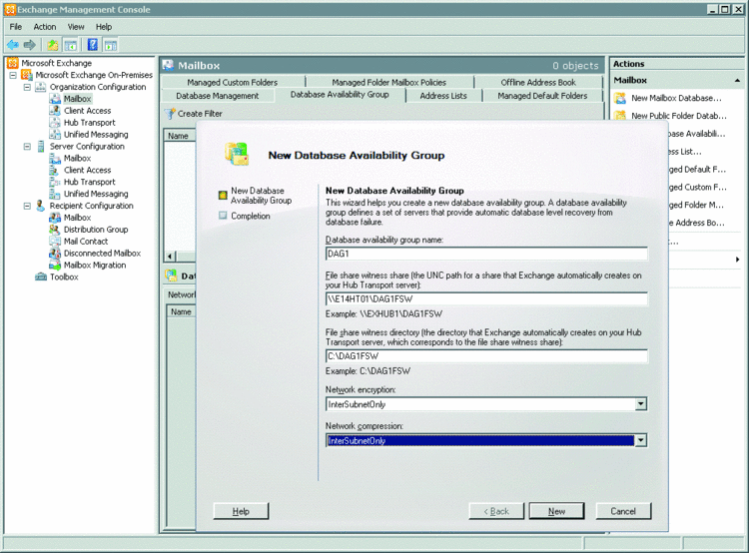
Task: Click the Microsoft Exchange root icon
Action: 13,63
